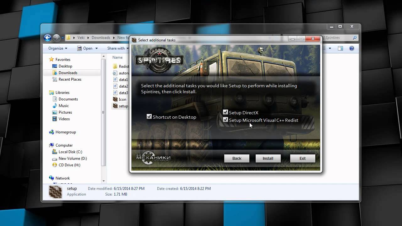This screenshot has height=226, width=402.
Task: Click the Install button in the installer
Action: 268,158
